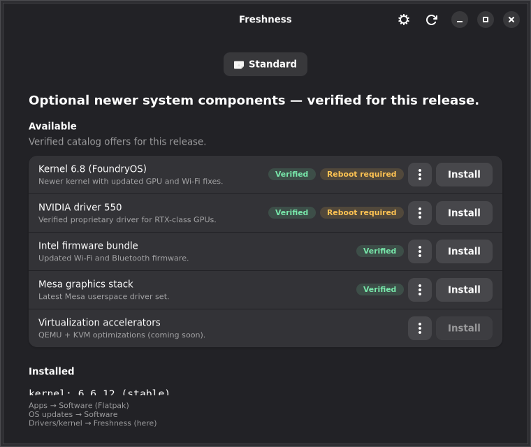Image resolution: width=531 pixels, height=447 pixels.
Task: Install NVIDIA driver 550
Action: (x=464, y=213)
